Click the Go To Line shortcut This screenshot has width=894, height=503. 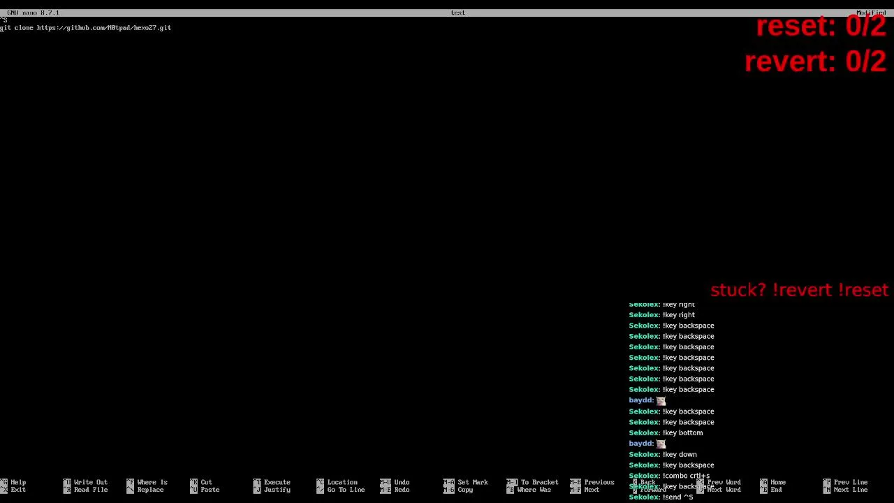pos(342,490)
